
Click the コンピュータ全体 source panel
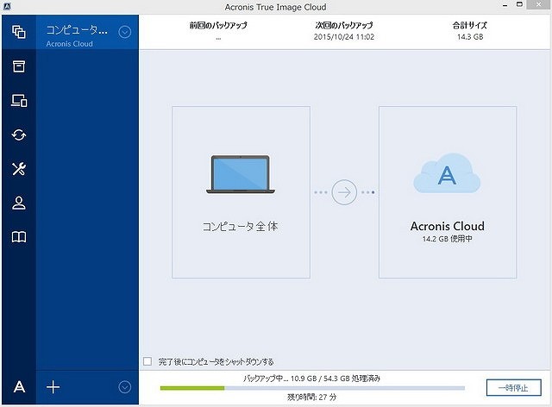241,192
